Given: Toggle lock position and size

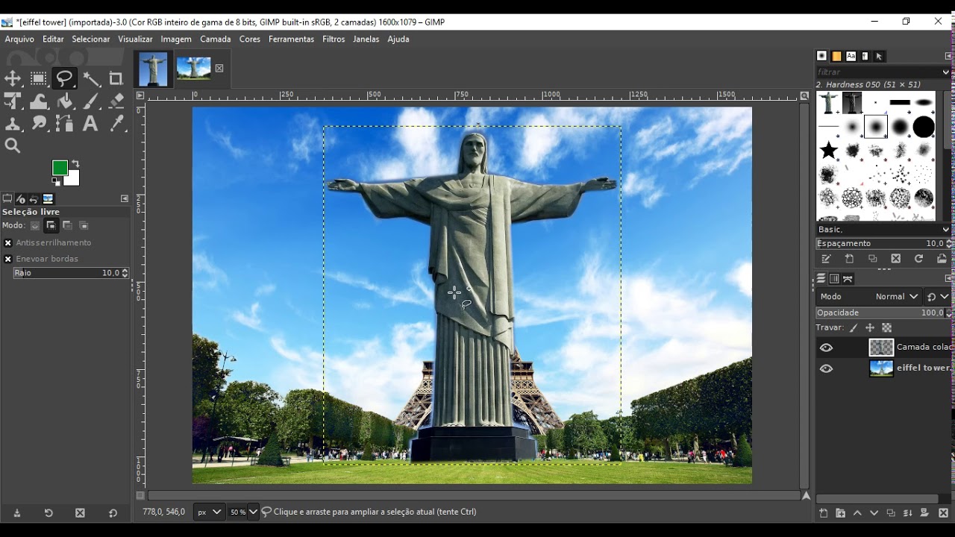Looking at the screenshot, I should click(x=870, y=328).
